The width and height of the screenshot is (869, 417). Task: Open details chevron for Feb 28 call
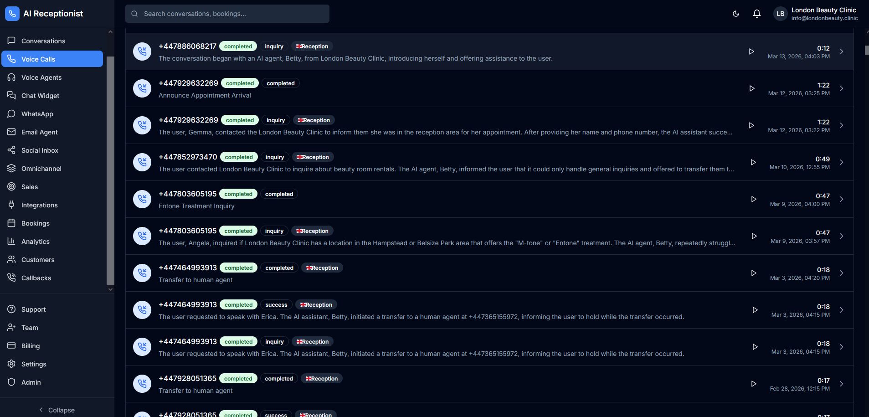[841, 384]
